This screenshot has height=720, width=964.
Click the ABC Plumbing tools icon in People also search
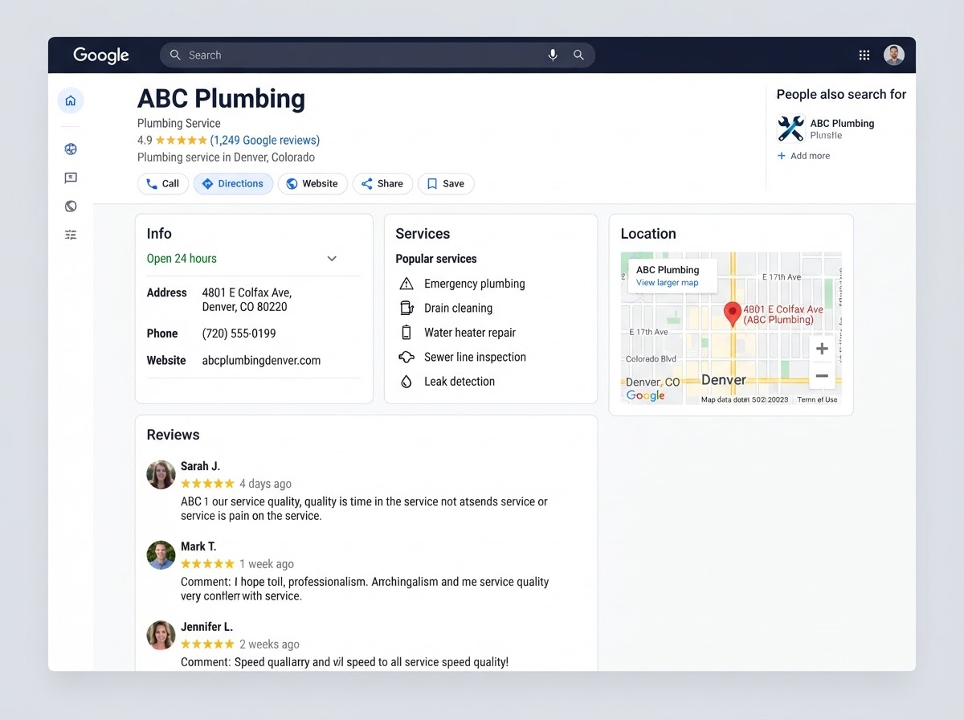pyautogui.click(x=791, y=129)
